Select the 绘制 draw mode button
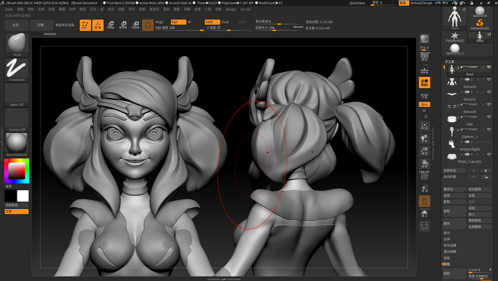498x281 pixels. (98, 25)
